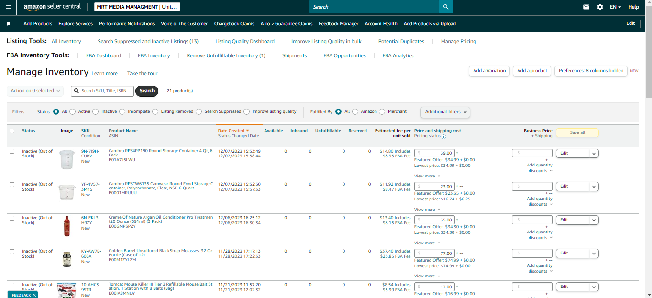
Task: Click the Edit button in navigation bar
Action: click(x=630, y=23)
